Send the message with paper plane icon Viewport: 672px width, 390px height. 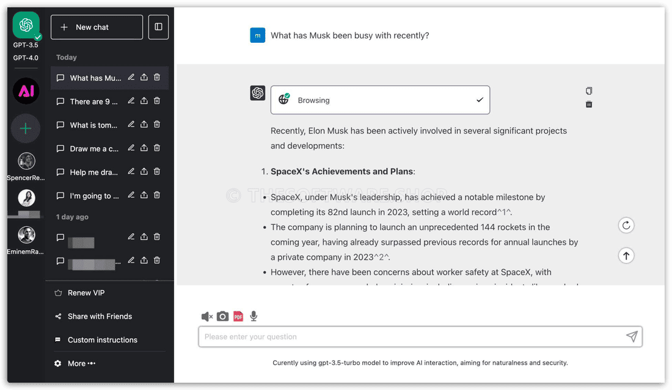632,336
